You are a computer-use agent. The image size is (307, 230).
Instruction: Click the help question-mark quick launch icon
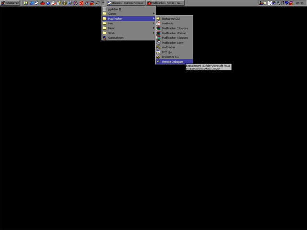tap(59, 3)
